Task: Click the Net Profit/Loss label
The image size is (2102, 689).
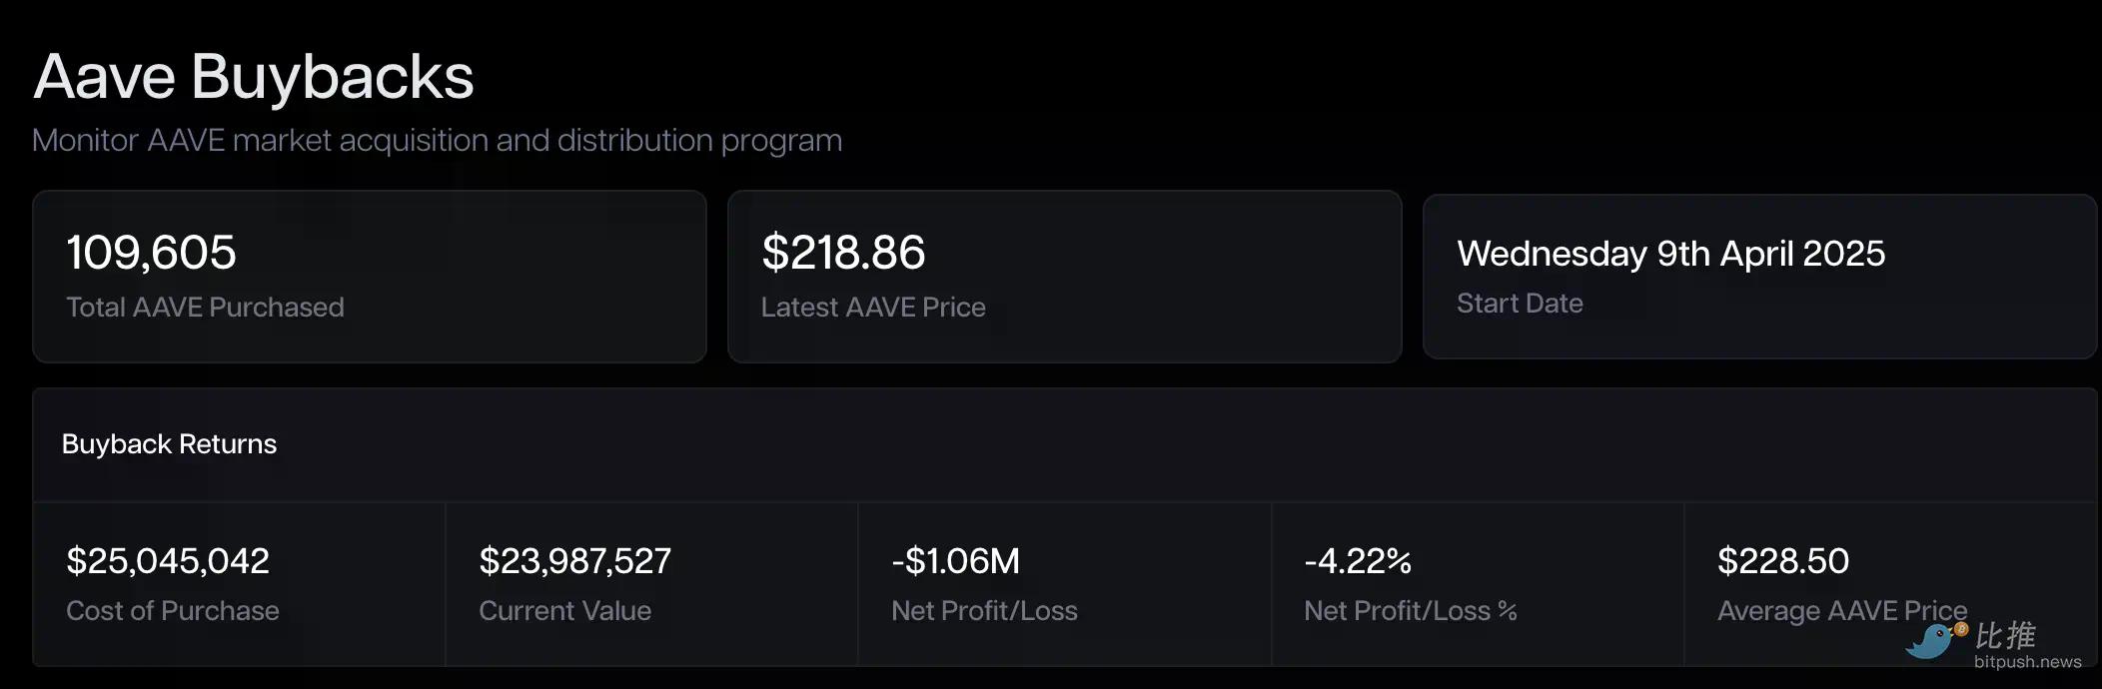Action: 984,611
